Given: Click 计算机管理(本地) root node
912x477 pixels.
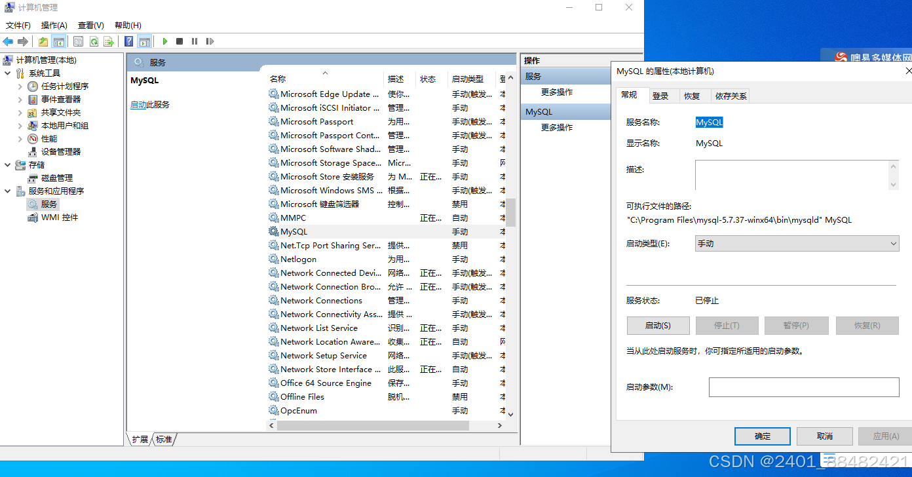Looking at the screenshot, I should point(46,60).
